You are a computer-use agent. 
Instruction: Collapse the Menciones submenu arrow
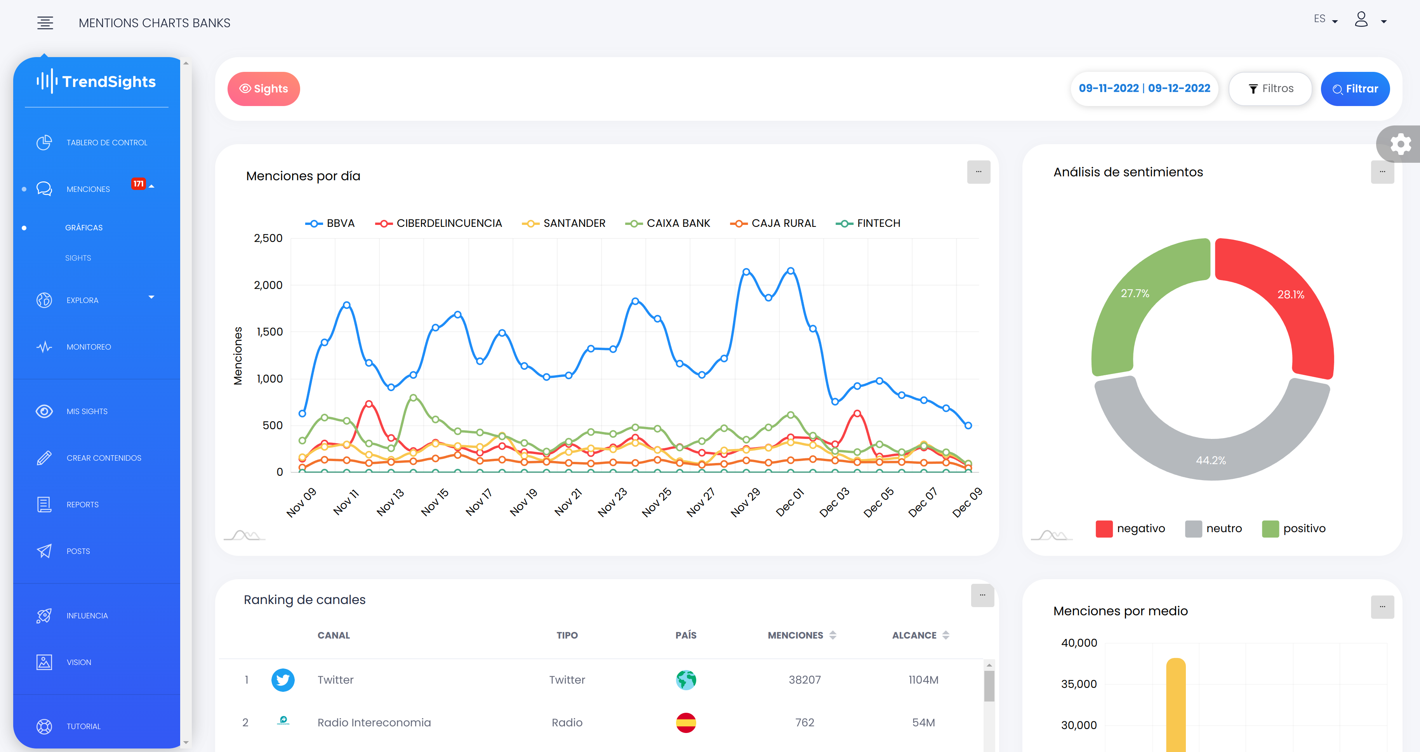click(151, 186)
